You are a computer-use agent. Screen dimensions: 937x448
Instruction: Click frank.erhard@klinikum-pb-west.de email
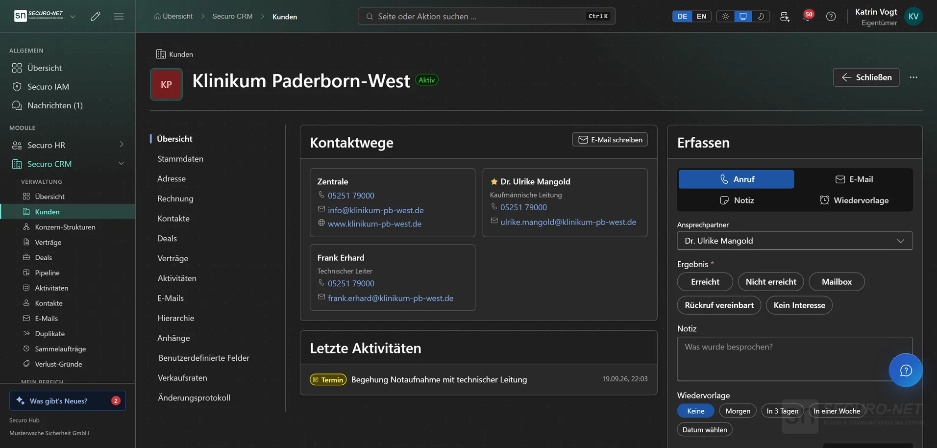click(390, 298)
